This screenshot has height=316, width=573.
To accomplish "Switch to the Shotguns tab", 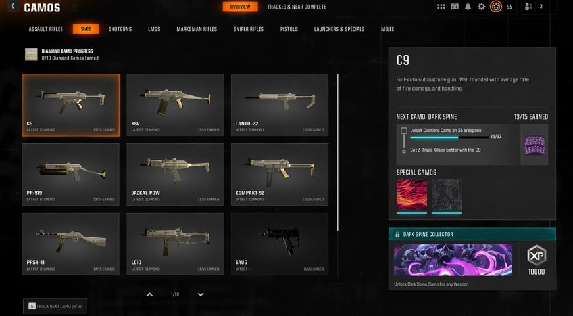I will pos(120,29).
